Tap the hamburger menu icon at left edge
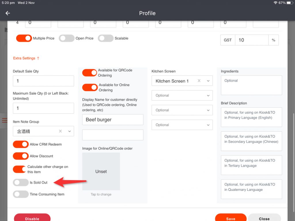The width and height of the screenshot is (295, 221). point(4,120)
